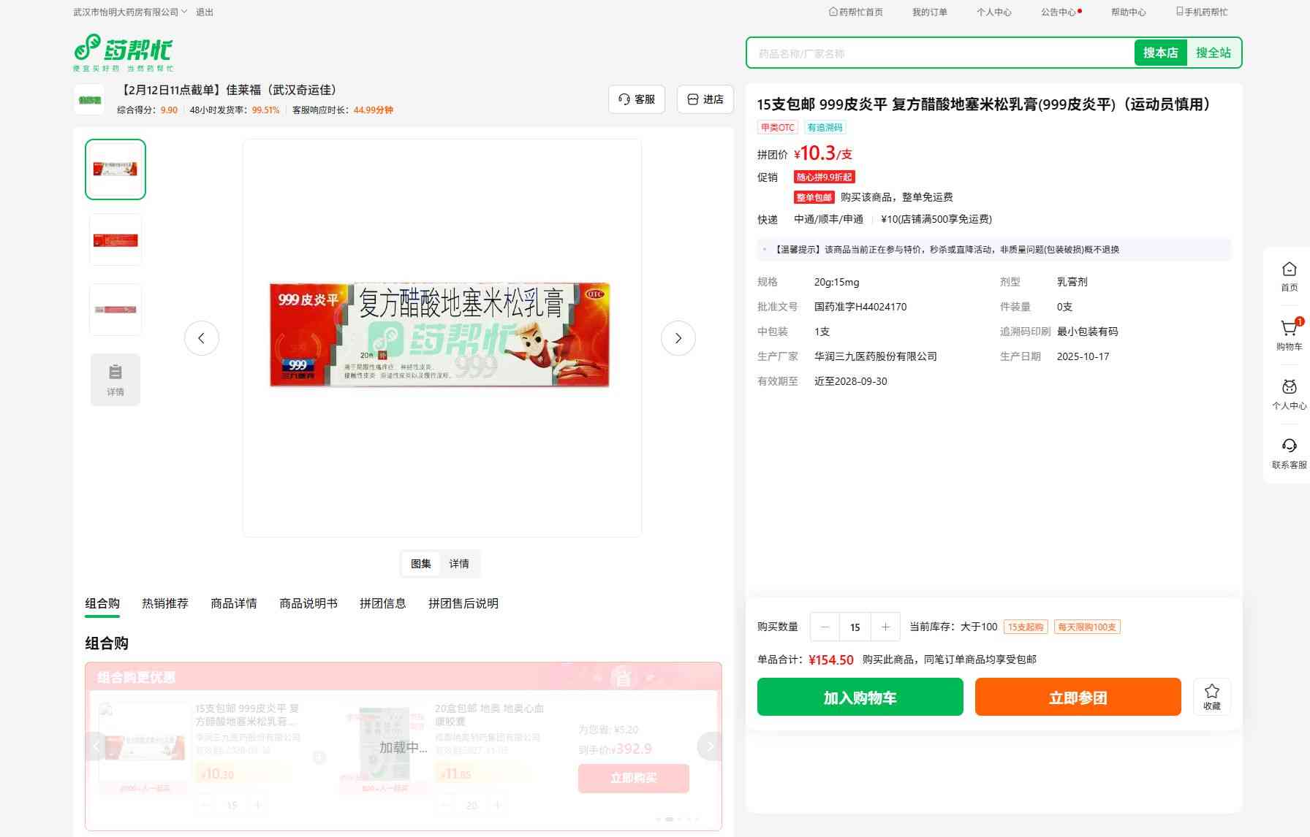Click the orange 立即参团 button
This screenshot has height=837, width=1310.
click(x=1078, y=697)
